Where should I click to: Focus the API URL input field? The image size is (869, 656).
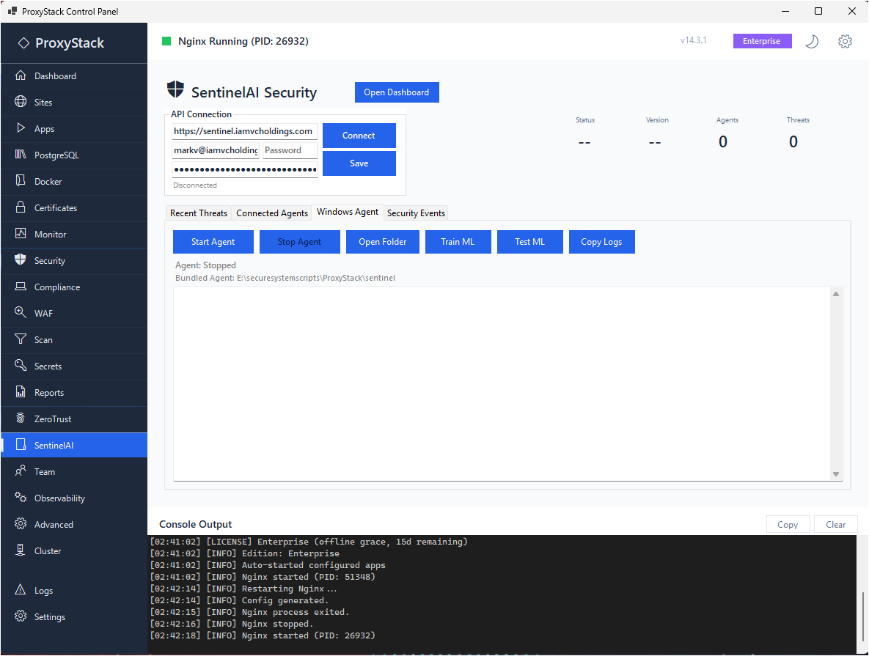pos(244,131)
